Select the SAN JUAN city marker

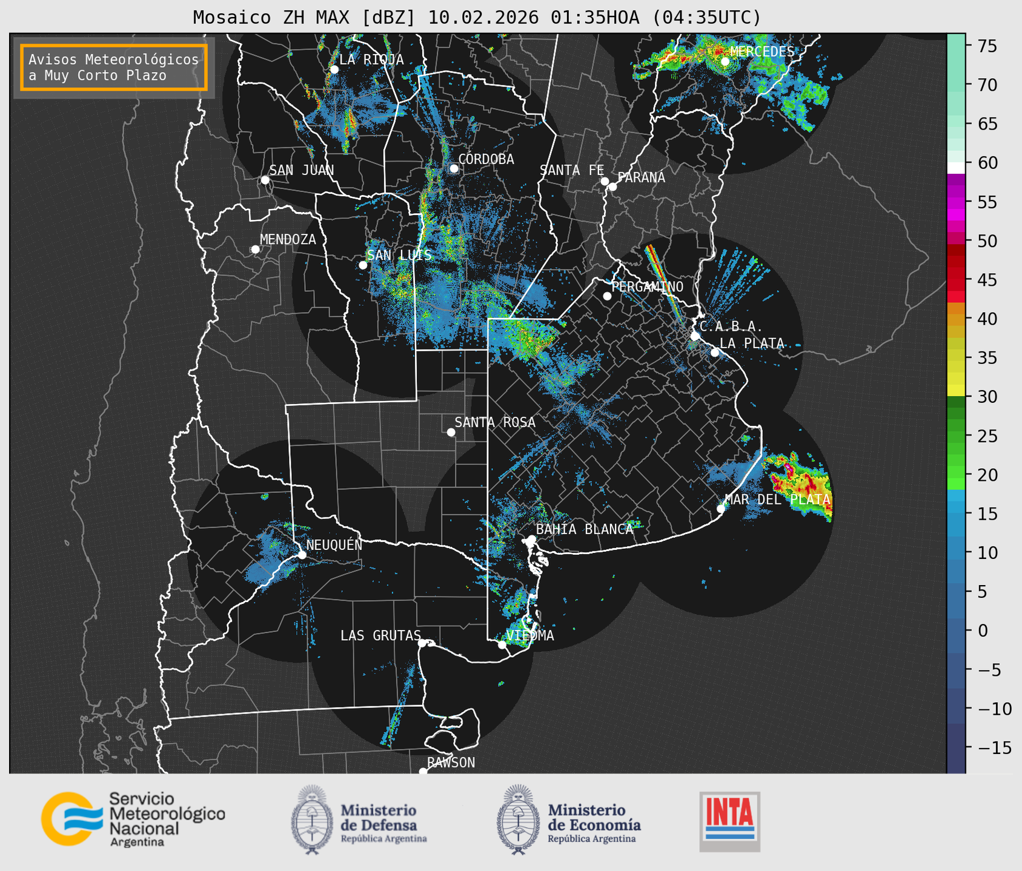click(x=265, y=180)
